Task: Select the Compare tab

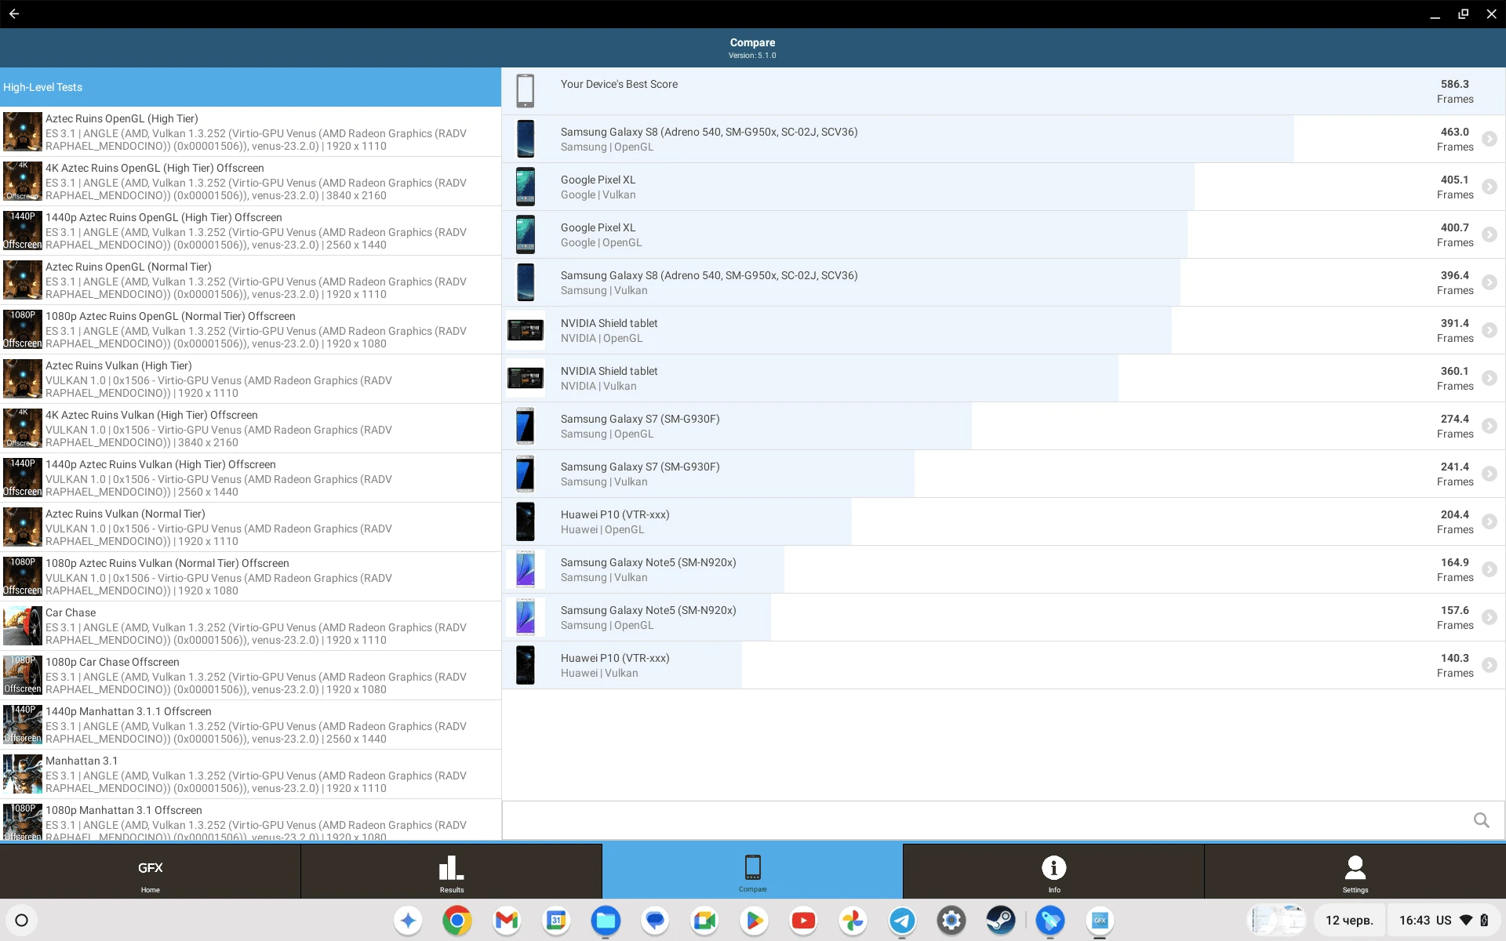Action: point(752,871)
